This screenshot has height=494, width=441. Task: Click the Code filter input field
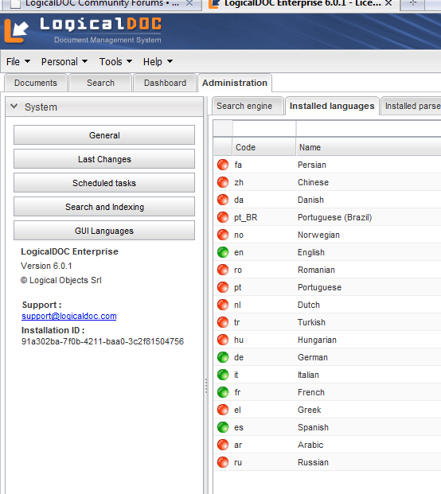pos(264,129)
